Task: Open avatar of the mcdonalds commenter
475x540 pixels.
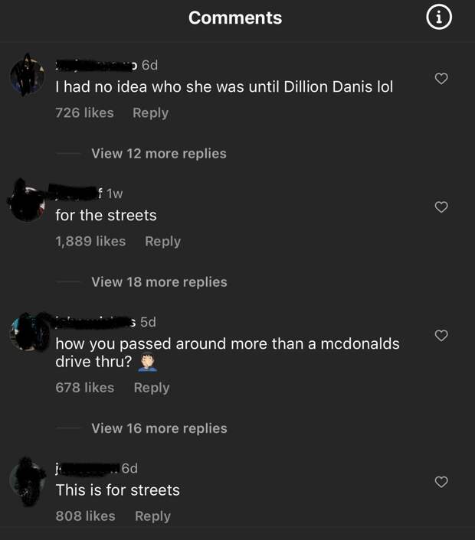Action: tap(29, 332)
